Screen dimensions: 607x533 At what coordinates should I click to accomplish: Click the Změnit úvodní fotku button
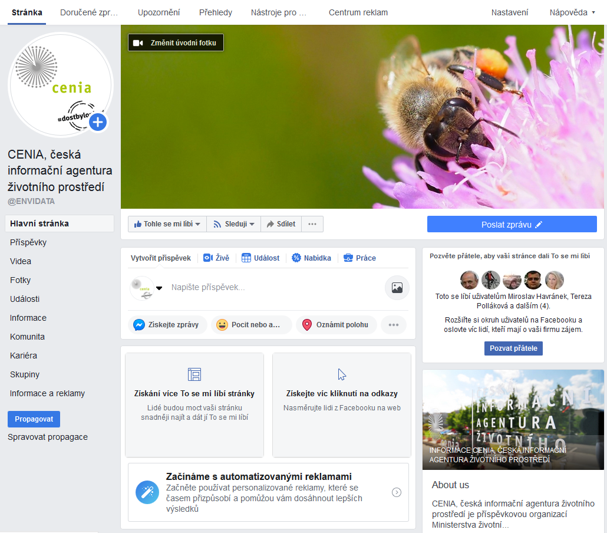coord(176,42)
